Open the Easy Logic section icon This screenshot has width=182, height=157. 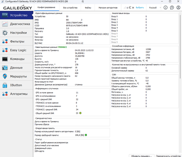(5, 50)
